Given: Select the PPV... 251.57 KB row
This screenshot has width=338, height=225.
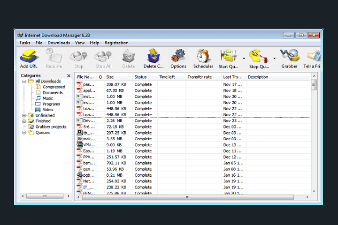Looking at the screenshot, I should point(193,157).
